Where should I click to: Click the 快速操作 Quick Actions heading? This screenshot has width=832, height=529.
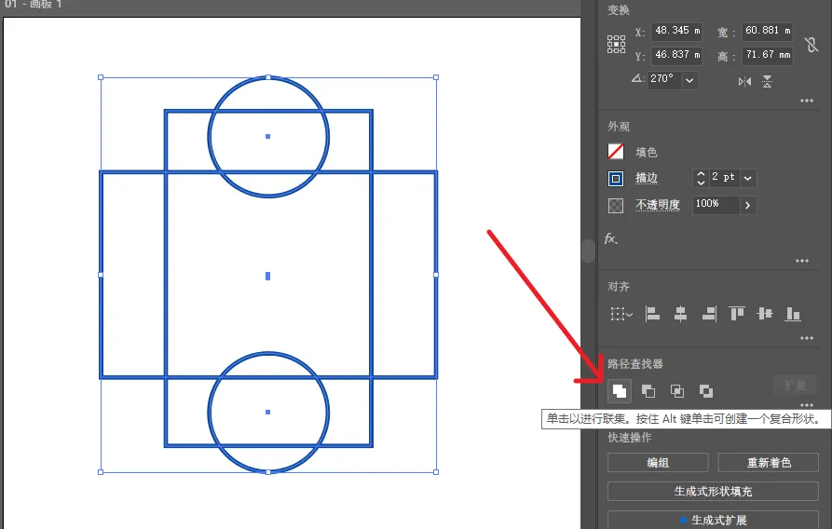click(629, 438)
